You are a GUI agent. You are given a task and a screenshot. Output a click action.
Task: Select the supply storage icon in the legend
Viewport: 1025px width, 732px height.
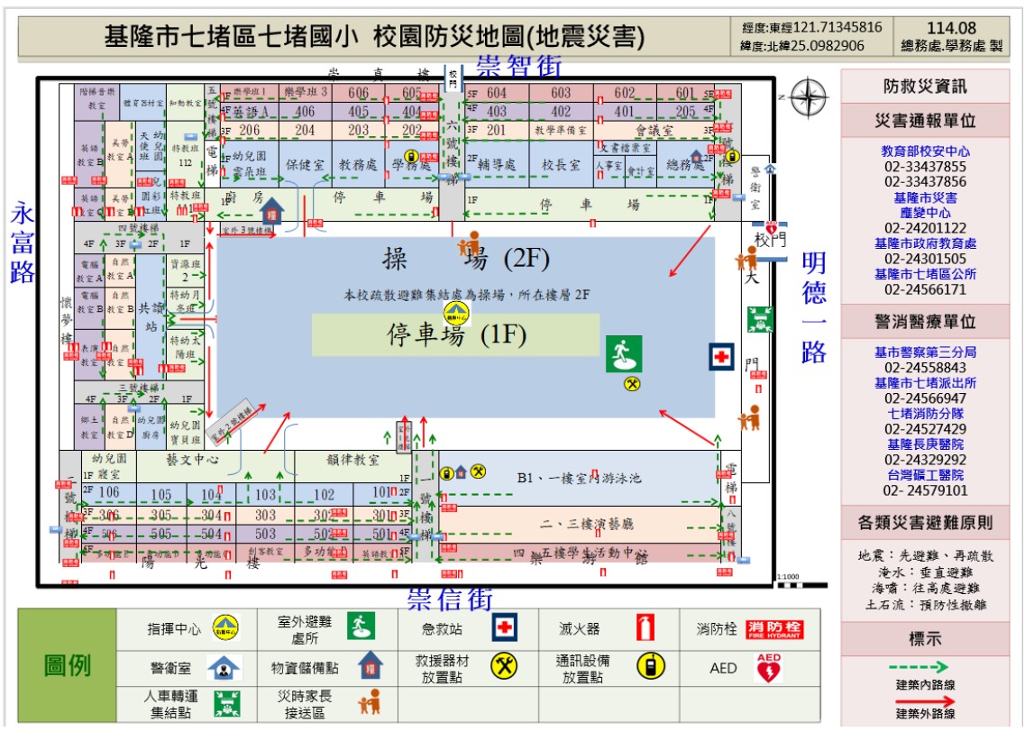pos(370,666)
